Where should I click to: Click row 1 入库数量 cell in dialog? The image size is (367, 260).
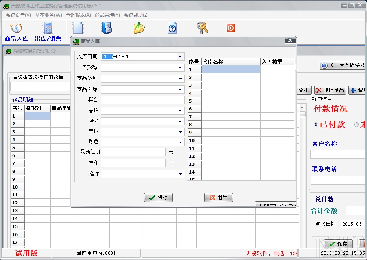(277, 69)
